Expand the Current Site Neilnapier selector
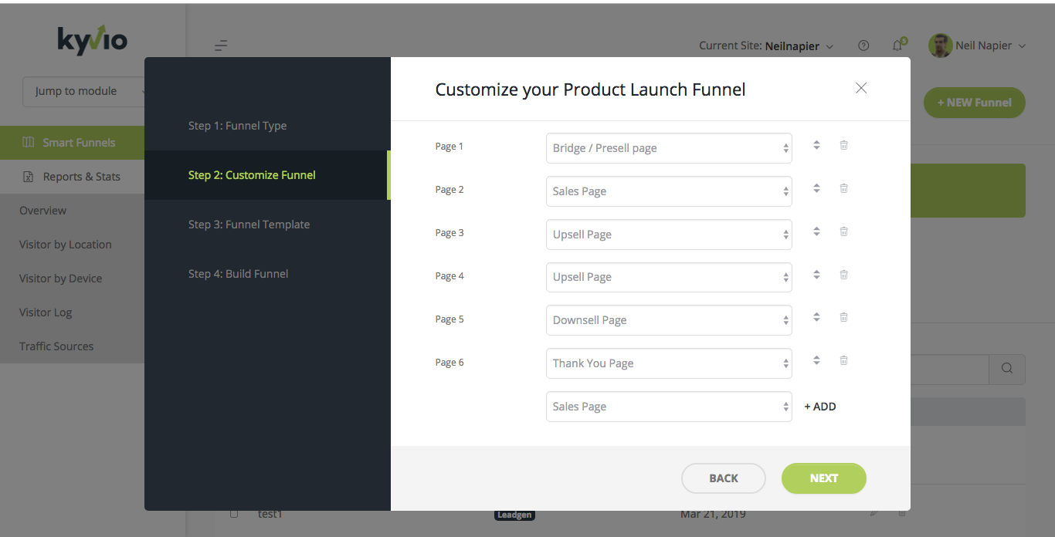The height and width of the screenshot is (537, 1055). pyautogui.click(x=766, y=46)
